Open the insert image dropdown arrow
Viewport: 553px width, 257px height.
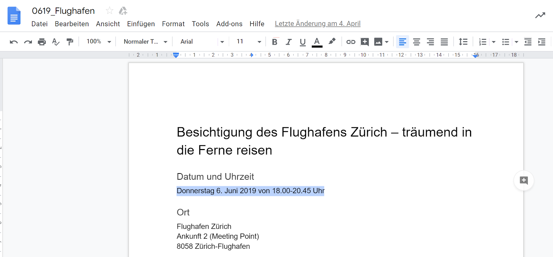point(387,42)
